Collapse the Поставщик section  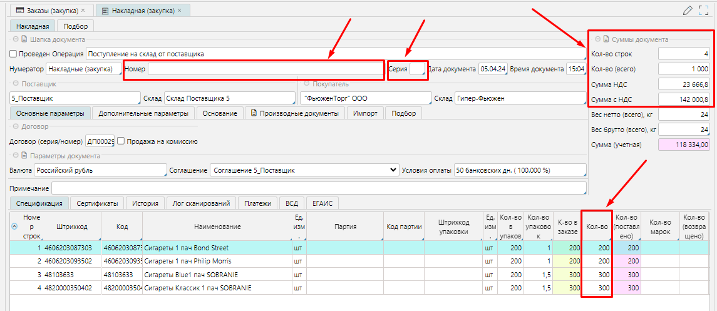tap(14, 83)
